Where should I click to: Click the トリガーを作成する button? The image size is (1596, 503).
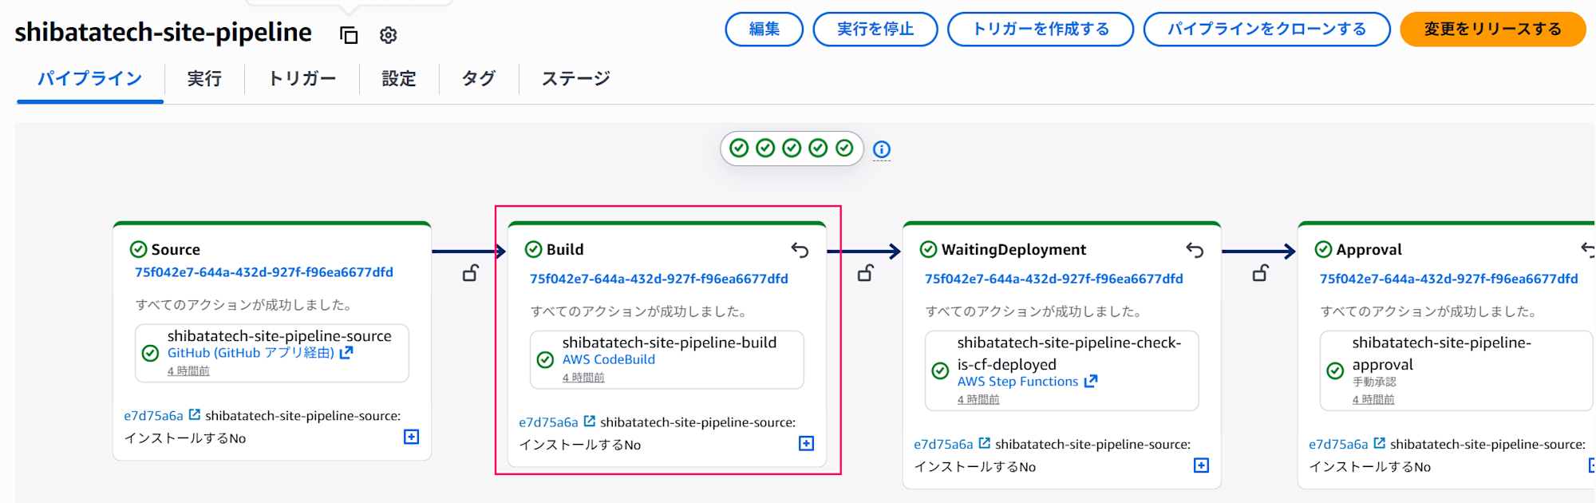pyautogui.click(x=1041, y=30)
